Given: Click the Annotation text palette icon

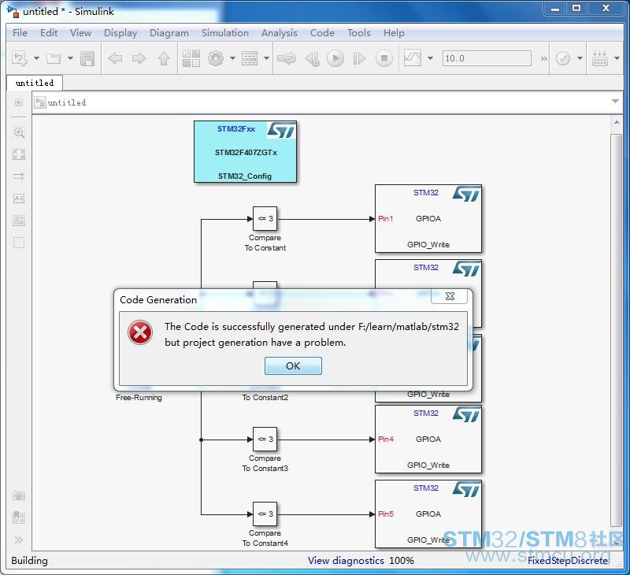Looking at the screenshot, I should point(19,198).
